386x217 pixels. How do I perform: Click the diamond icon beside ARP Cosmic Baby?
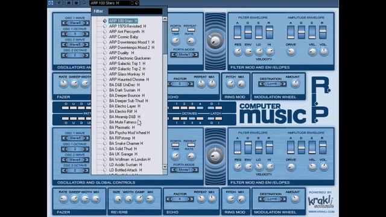click(105, 37)
